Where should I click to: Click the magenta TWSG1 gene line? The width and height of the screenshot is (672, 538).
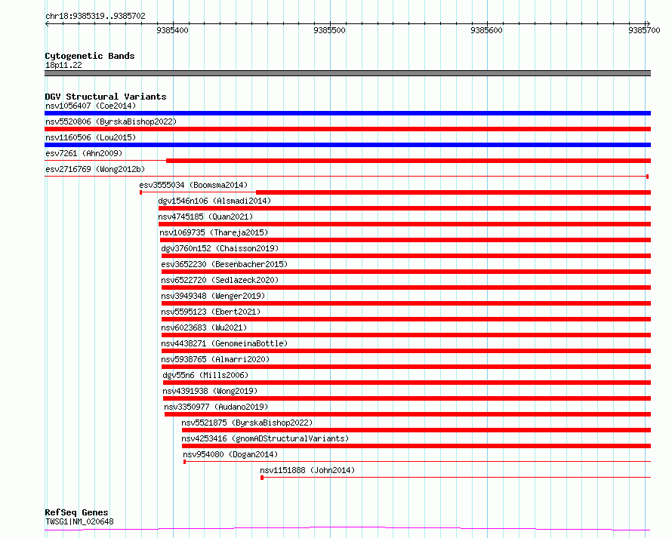tap(347, 529)
